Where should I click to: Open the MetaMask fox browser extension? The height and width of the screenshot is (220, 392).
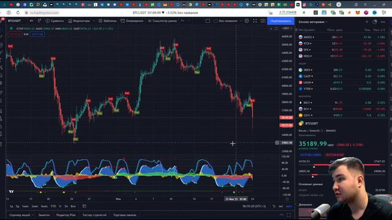coord(358,12)
